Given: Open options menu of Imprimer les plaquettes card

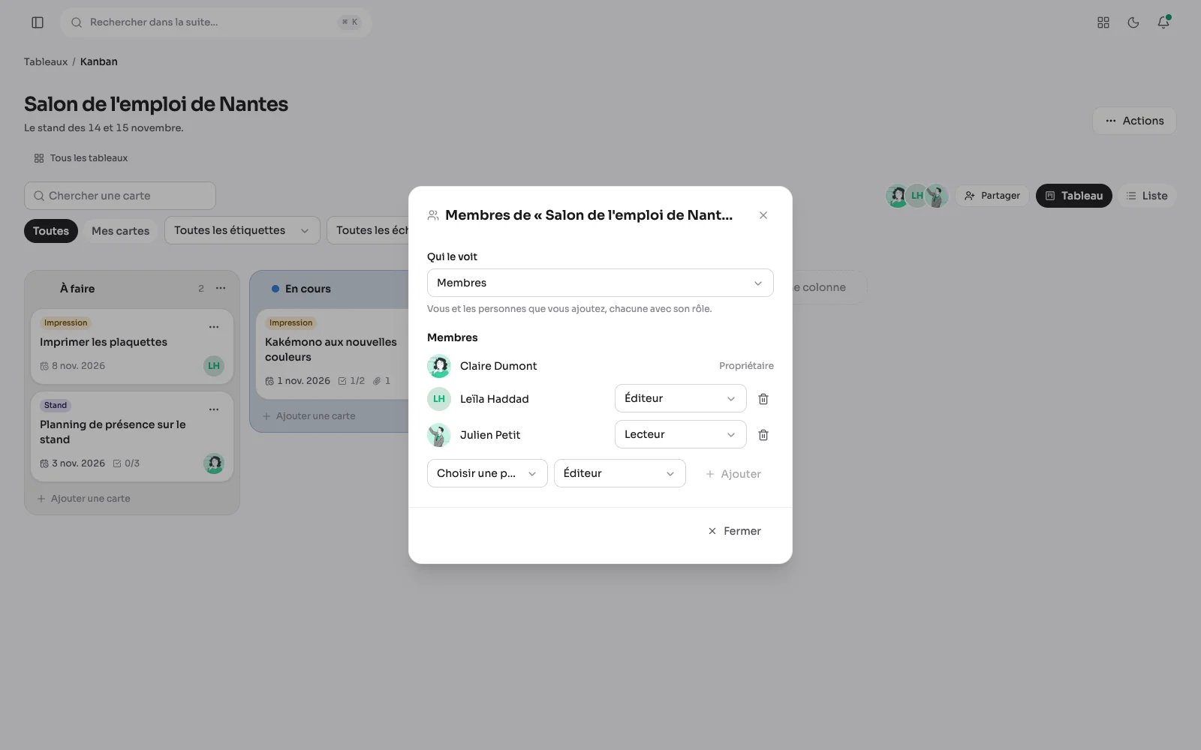Looking at the screenshot, I should point(214,327).
